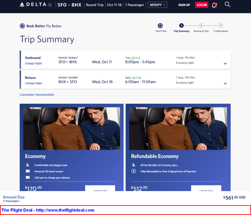Open the Cancelable/ Nonrefundable link
Image resolution: width=251 pixels, height=215 pixels.
tap(37, 95)
